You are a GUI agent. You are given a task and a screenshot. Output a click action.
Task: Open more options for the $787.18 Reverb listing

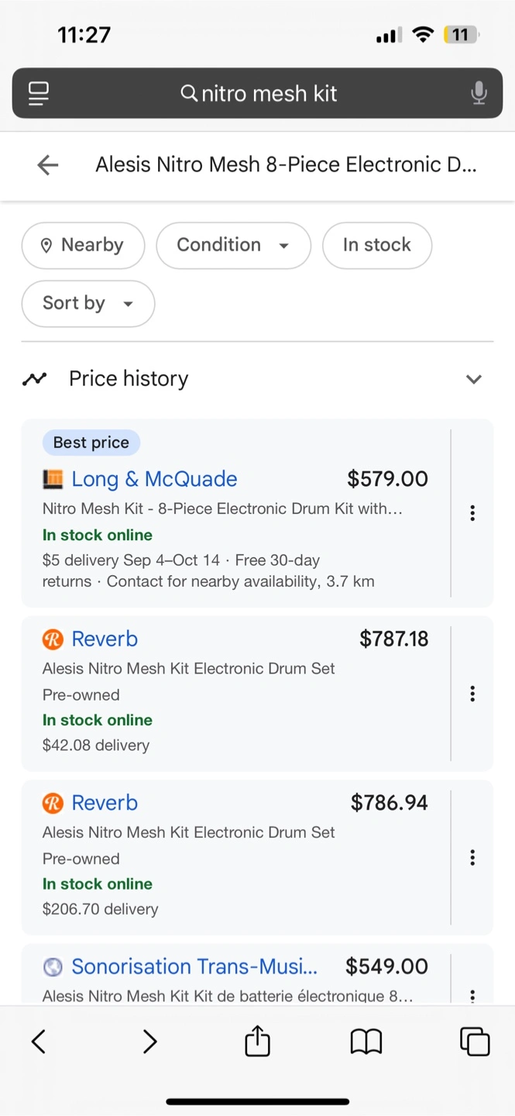point(472,694)
